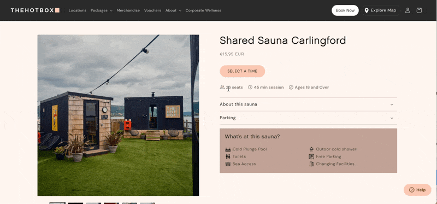The image size is (437, 204).
Task: Click the Outdoor cold shower icon
Action: click(x=311, y=149)
